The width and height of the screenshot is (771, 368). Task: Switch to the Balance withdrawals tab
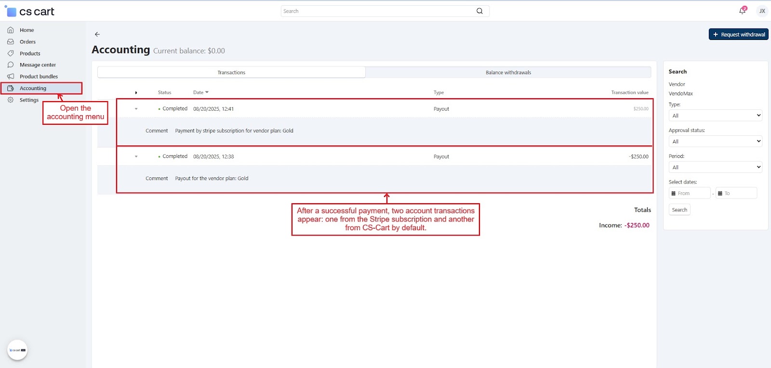pos(508,72)
